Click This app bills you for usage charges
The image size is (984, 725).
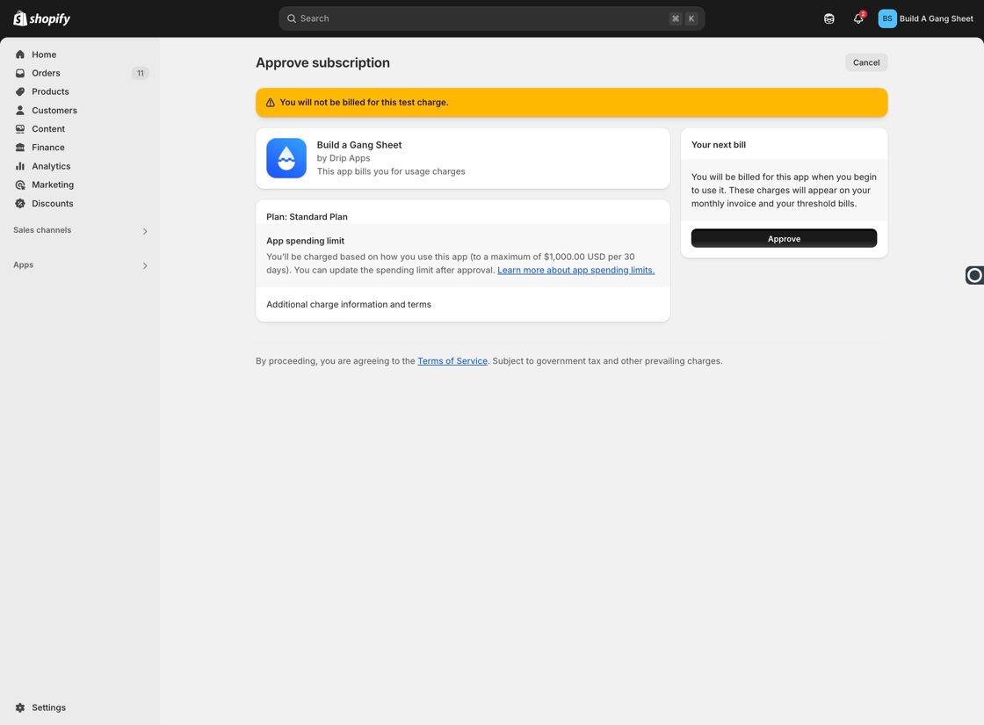coord(391,171)
